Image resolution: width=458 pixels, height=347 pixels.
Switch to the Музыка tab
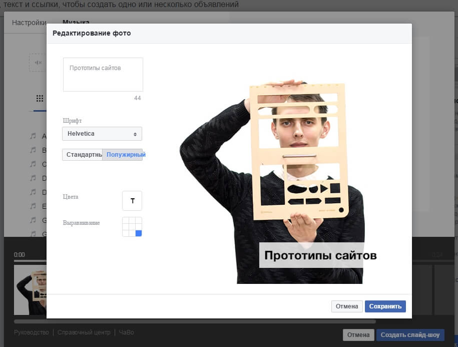[76, 23]
